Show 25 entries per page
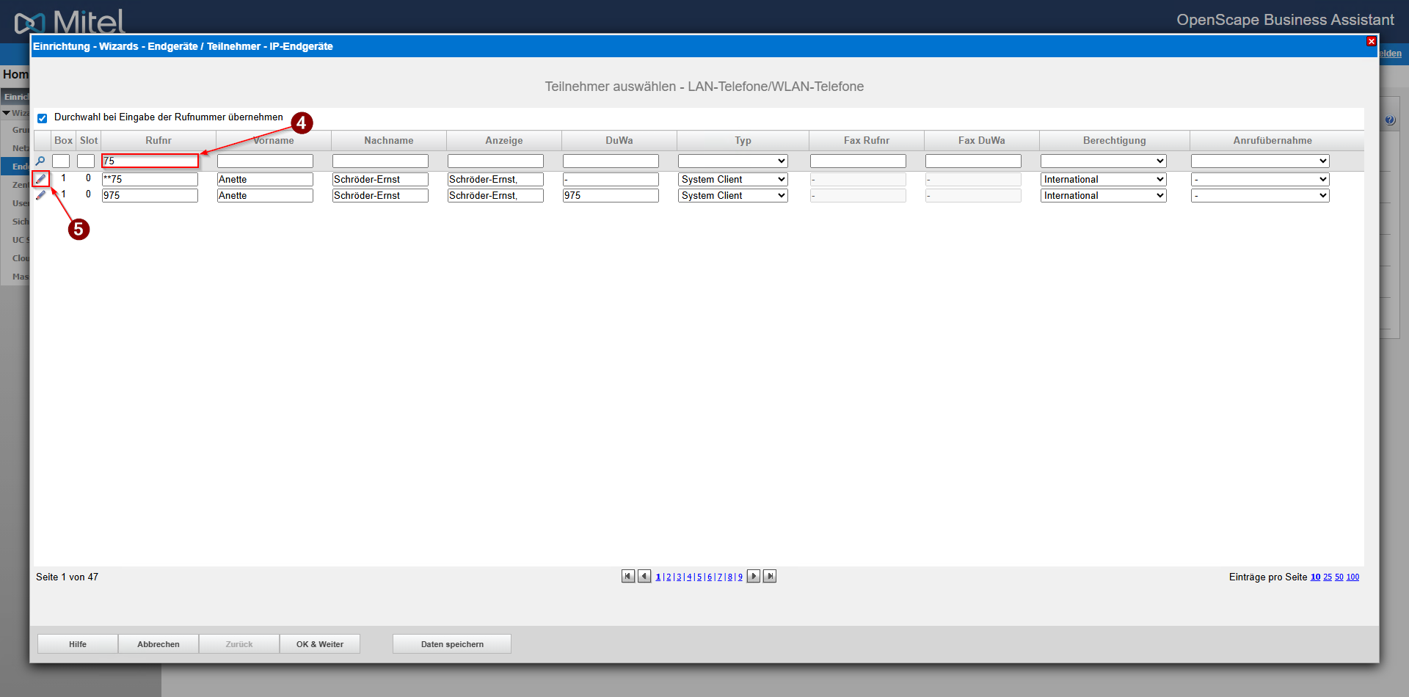 [1328, 577]
